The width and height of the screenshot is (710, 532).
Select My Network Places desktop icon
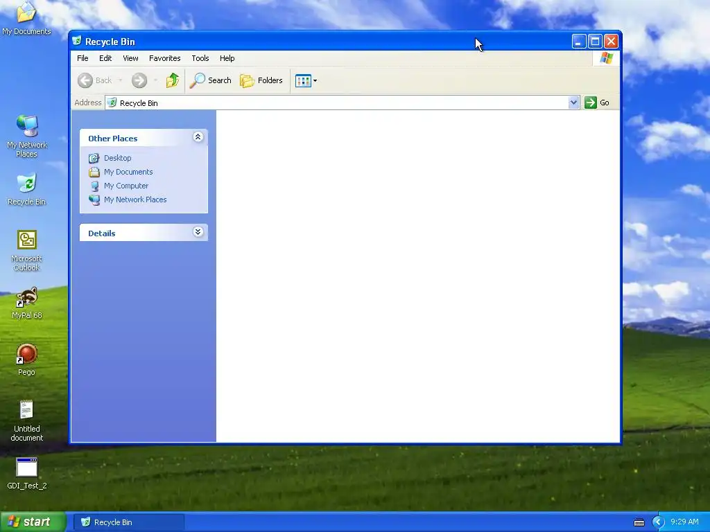[27, 136]
